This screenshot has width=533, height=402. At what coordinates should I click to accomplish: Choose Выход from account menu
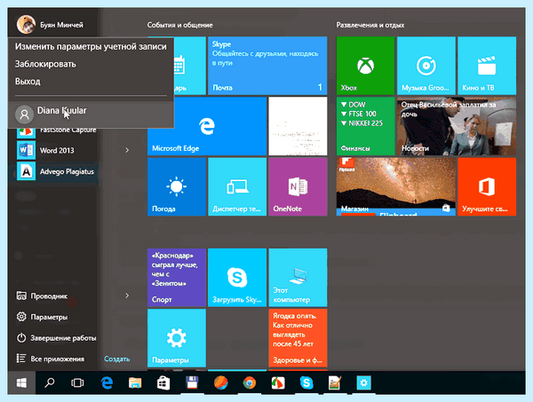(91, 82)
